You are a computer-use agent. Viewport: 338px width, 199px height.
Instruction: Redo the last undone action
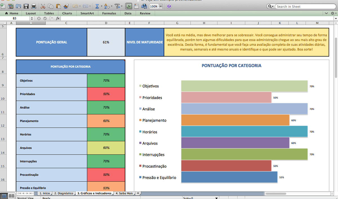coord(86,6)
